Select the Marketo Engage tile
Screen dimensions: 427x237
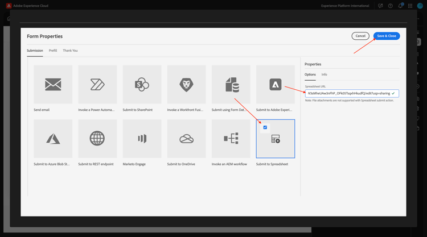[142, 139]
